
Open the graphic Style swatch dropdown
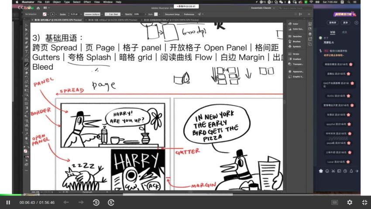[157, 14]
